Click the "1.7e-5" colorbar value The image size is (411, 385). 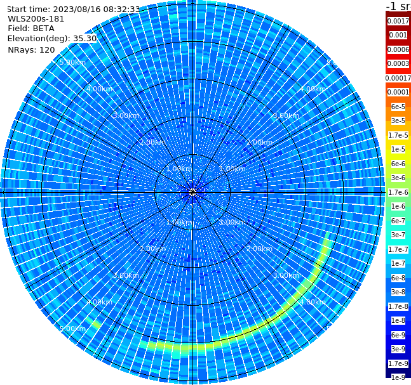point(398,135)
